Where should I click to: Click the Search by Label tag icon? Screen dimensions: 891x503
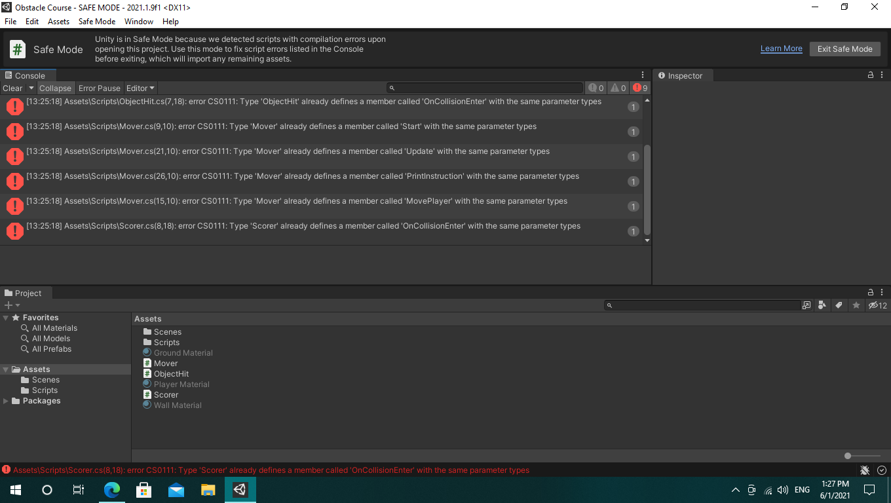[839, 305]
